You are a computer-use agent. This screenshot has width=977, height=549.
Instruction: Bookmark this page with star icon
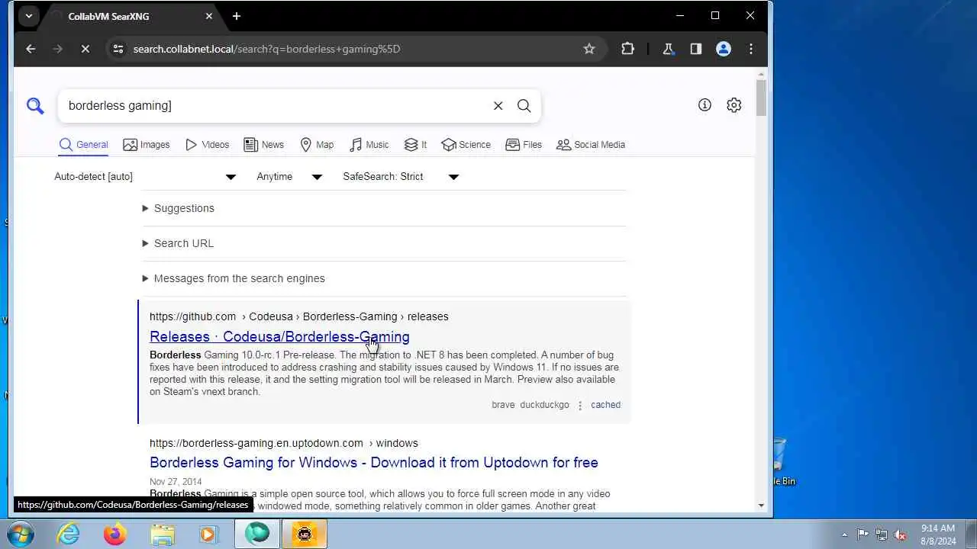[x=588, y=49]
